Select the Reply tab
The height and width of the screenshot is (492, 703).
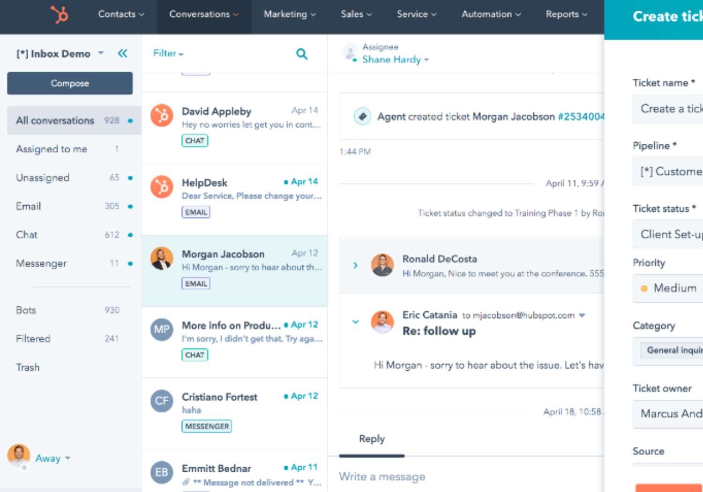pyautogui.click(x=372, y=439)
